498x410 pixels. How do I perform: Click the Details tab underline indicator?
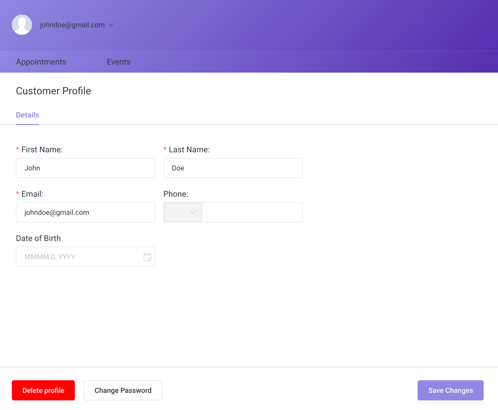click(x=27, y=124)
